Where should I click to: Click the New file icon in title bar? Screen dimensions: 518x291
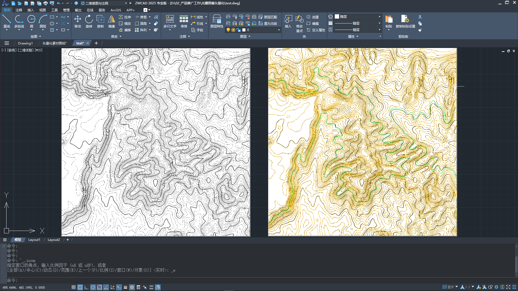click(x=13, y=3)
